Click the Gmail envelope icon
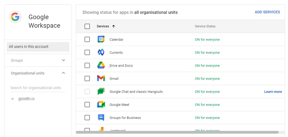The width and height of the screenshot is (288, 137). pos(101,78)
